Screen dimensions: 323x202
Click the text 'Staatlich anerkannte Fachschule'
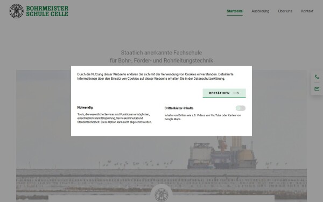(161, 53)
